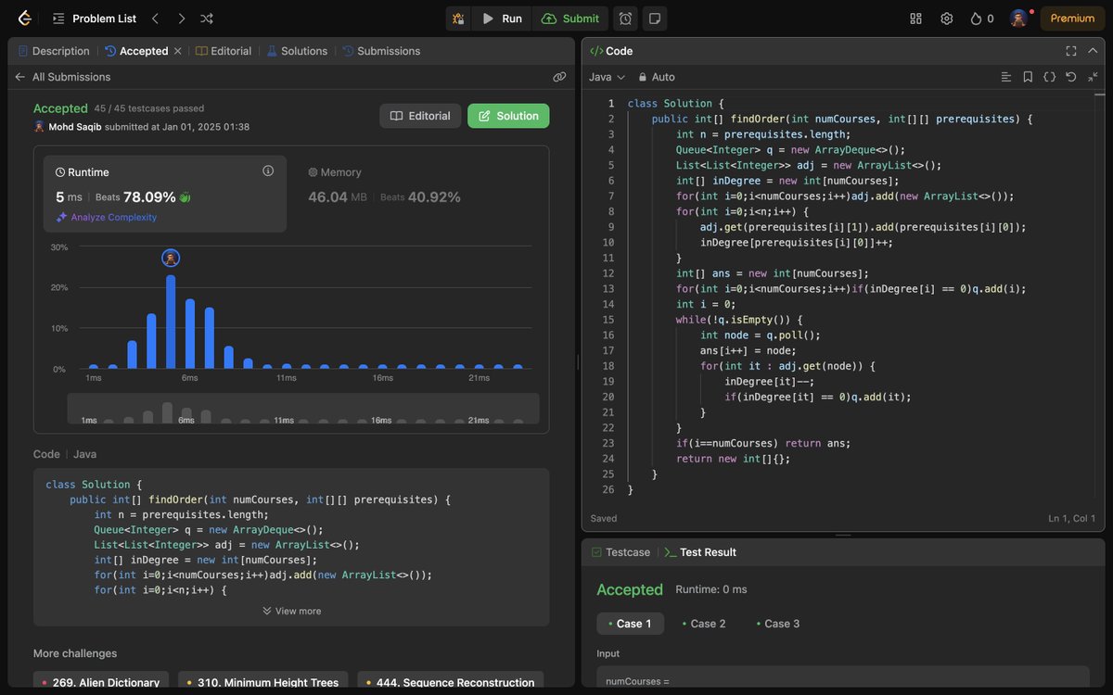1113x695 pixels.
Task: Reset code using the undo icon
Action: pos(1071,77)
